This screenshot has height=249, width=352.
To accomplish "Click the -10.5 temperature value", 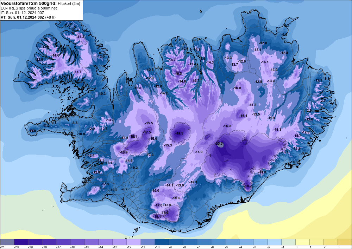I will coord(150,70).
